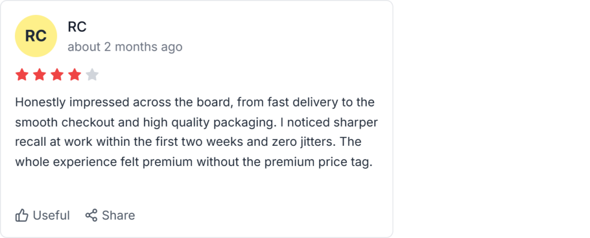590x238 pixels.
Task: Click the thumbs-up icon
Action: 22,216
